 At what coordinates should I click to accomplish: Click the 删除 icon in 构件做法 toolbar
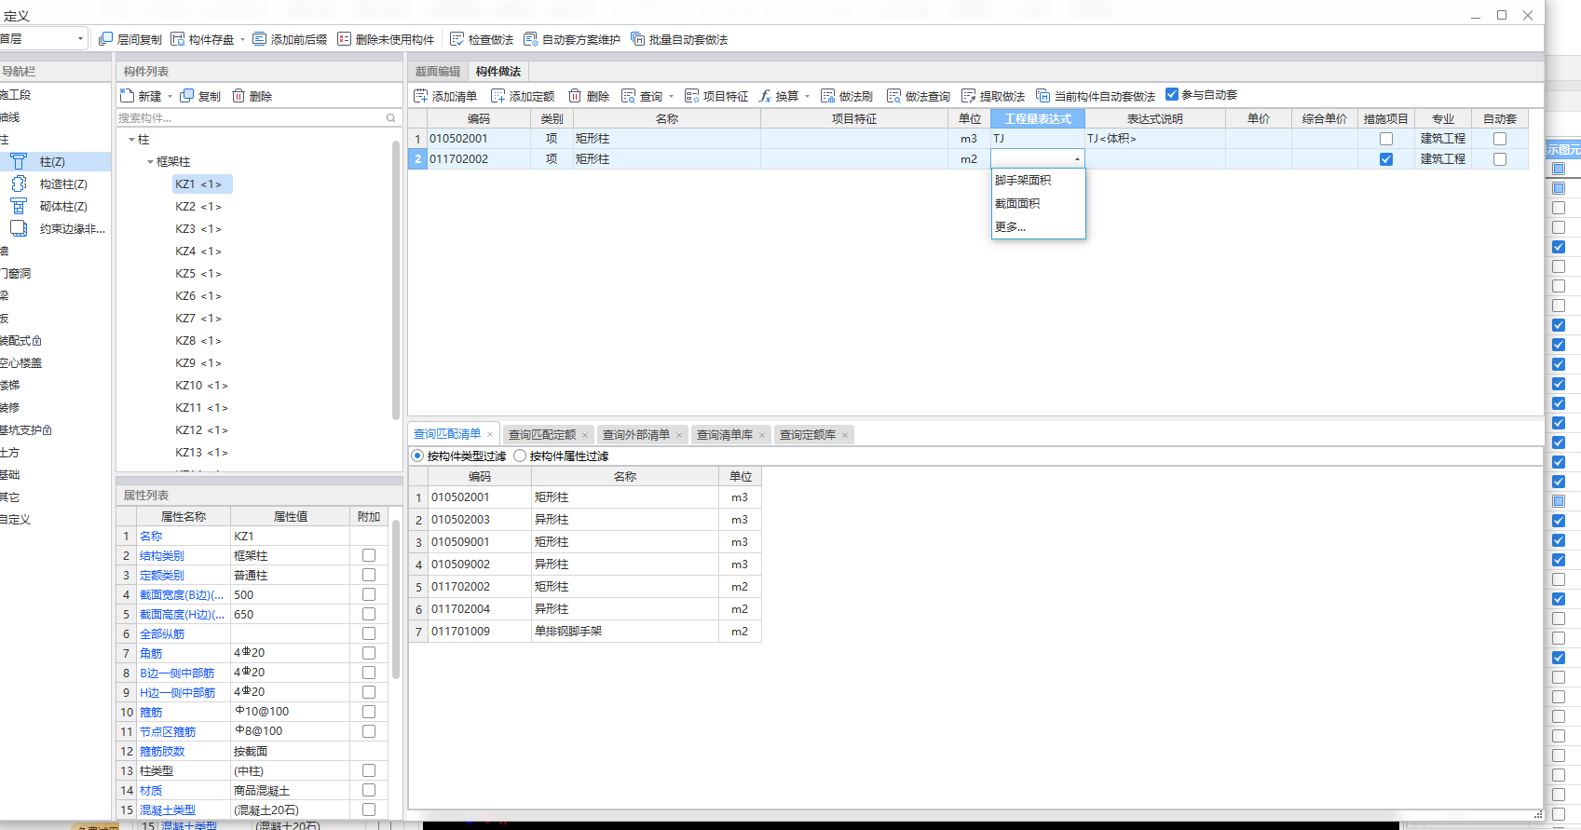(575, 96)
